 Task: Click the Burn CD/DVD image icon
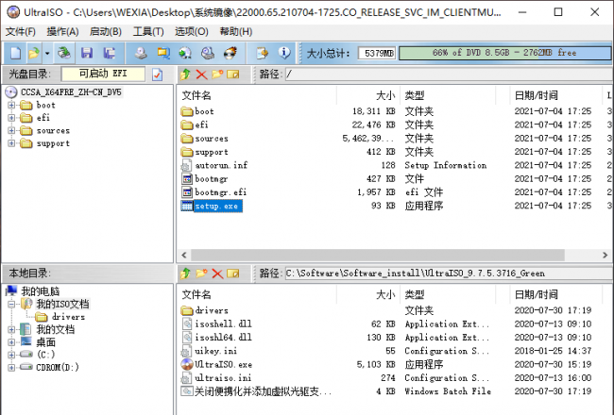pyautogui.click(x=230, y=53)
